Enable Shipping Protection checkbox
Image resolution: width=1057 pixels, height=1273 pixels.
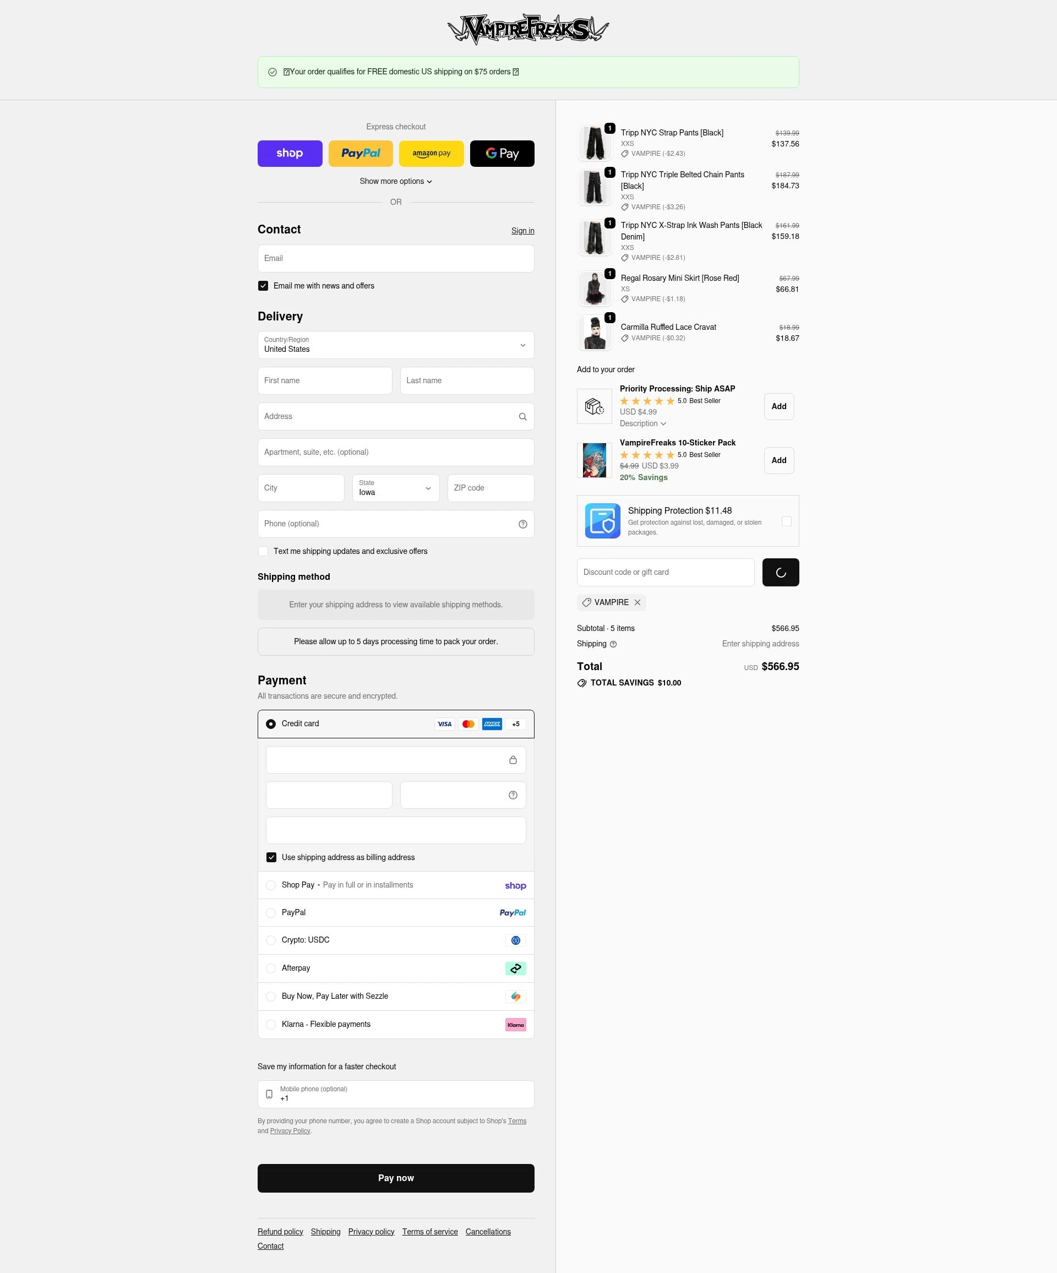[786, 521]
